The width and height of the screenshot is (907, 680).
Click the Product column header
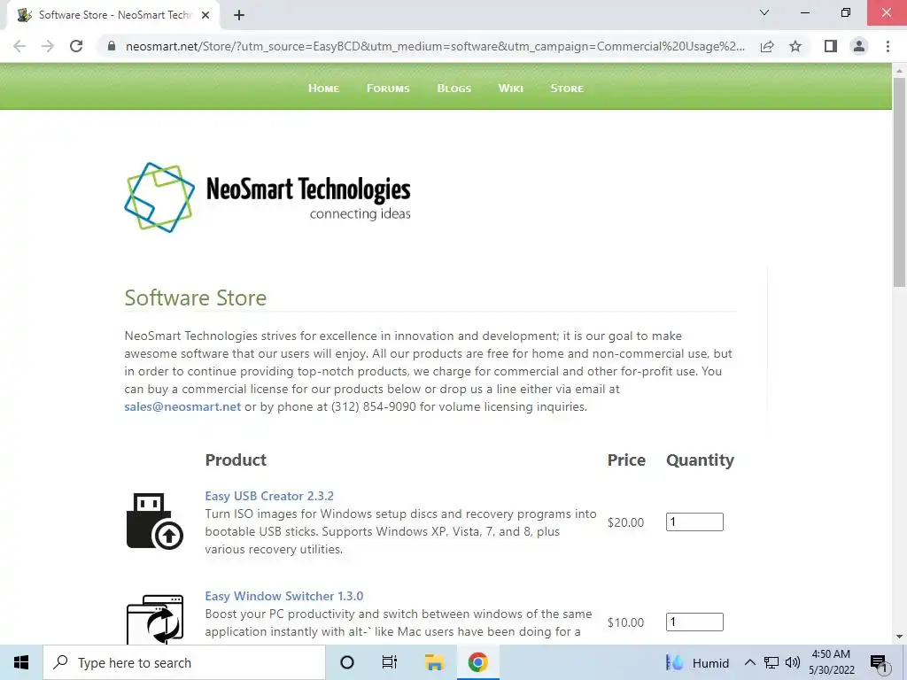236,460
